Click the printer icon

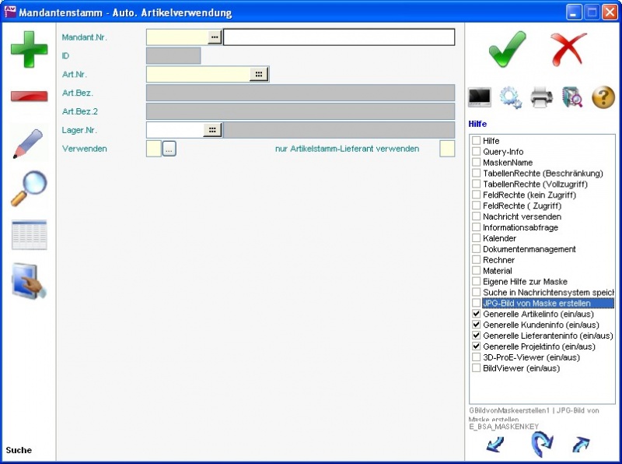click(x=541, y=97)
